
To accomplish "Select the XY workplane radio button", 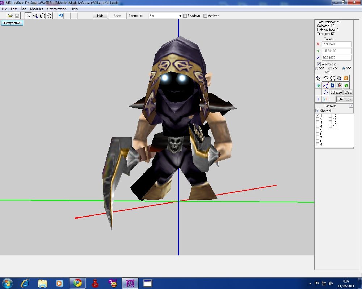I will (x=316, y=68).
